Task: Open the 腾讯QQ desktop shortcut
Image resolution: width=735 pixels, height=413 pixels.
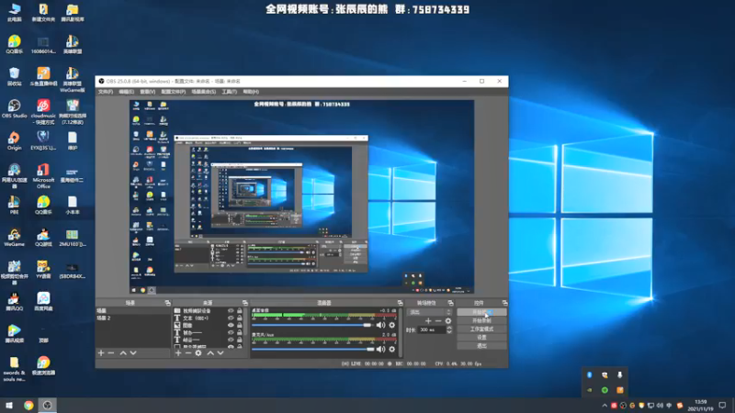Action: [14, 302]
